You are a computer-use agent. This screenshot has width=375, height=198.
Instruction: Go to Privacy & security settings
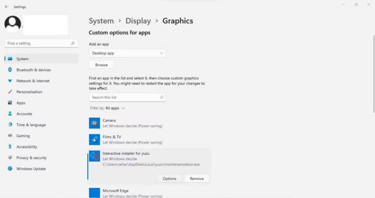tap(41, 158)
